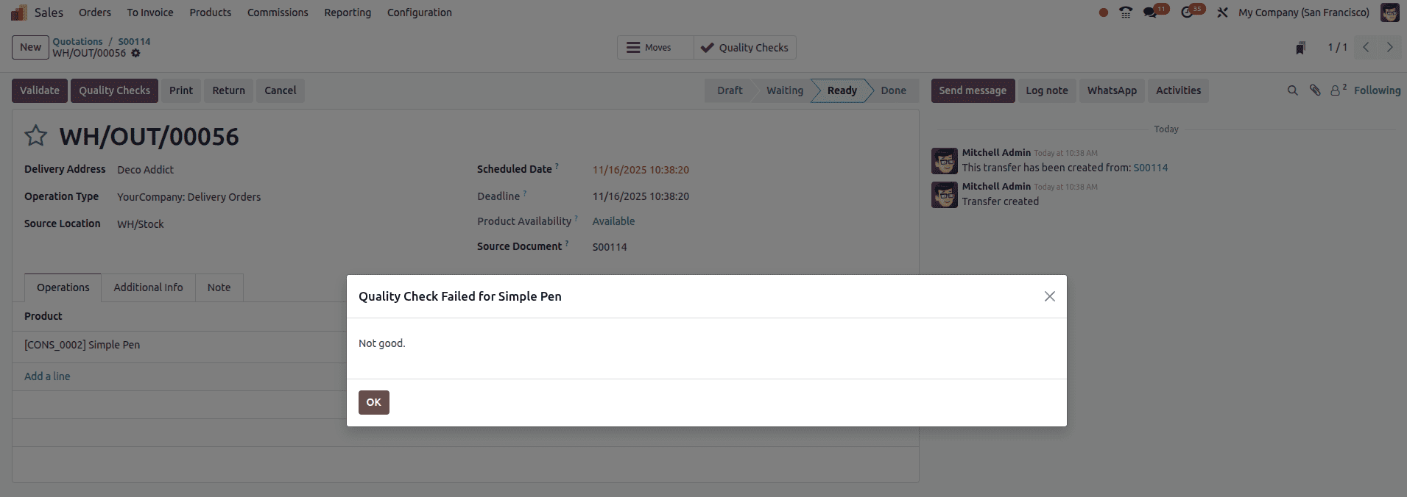The height and width of the screenshot is (497, 1407).
Task: Mark WH/OUT/00056 as favorite star
Action: coord(35,136)
